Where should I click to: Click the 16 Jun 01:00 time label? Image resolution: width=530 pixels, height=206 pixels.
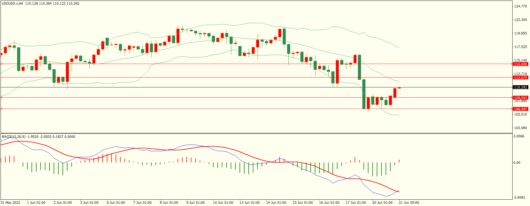point(329,202)
